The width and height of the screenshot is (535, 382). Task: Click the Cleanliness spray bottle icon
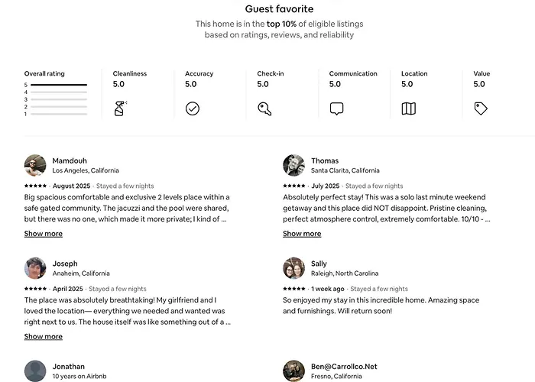click(x=120, y=108)
